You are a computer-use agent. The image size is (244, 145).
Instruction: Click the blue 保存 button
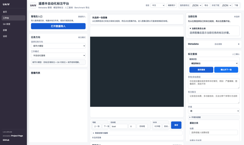click(176, 125)
